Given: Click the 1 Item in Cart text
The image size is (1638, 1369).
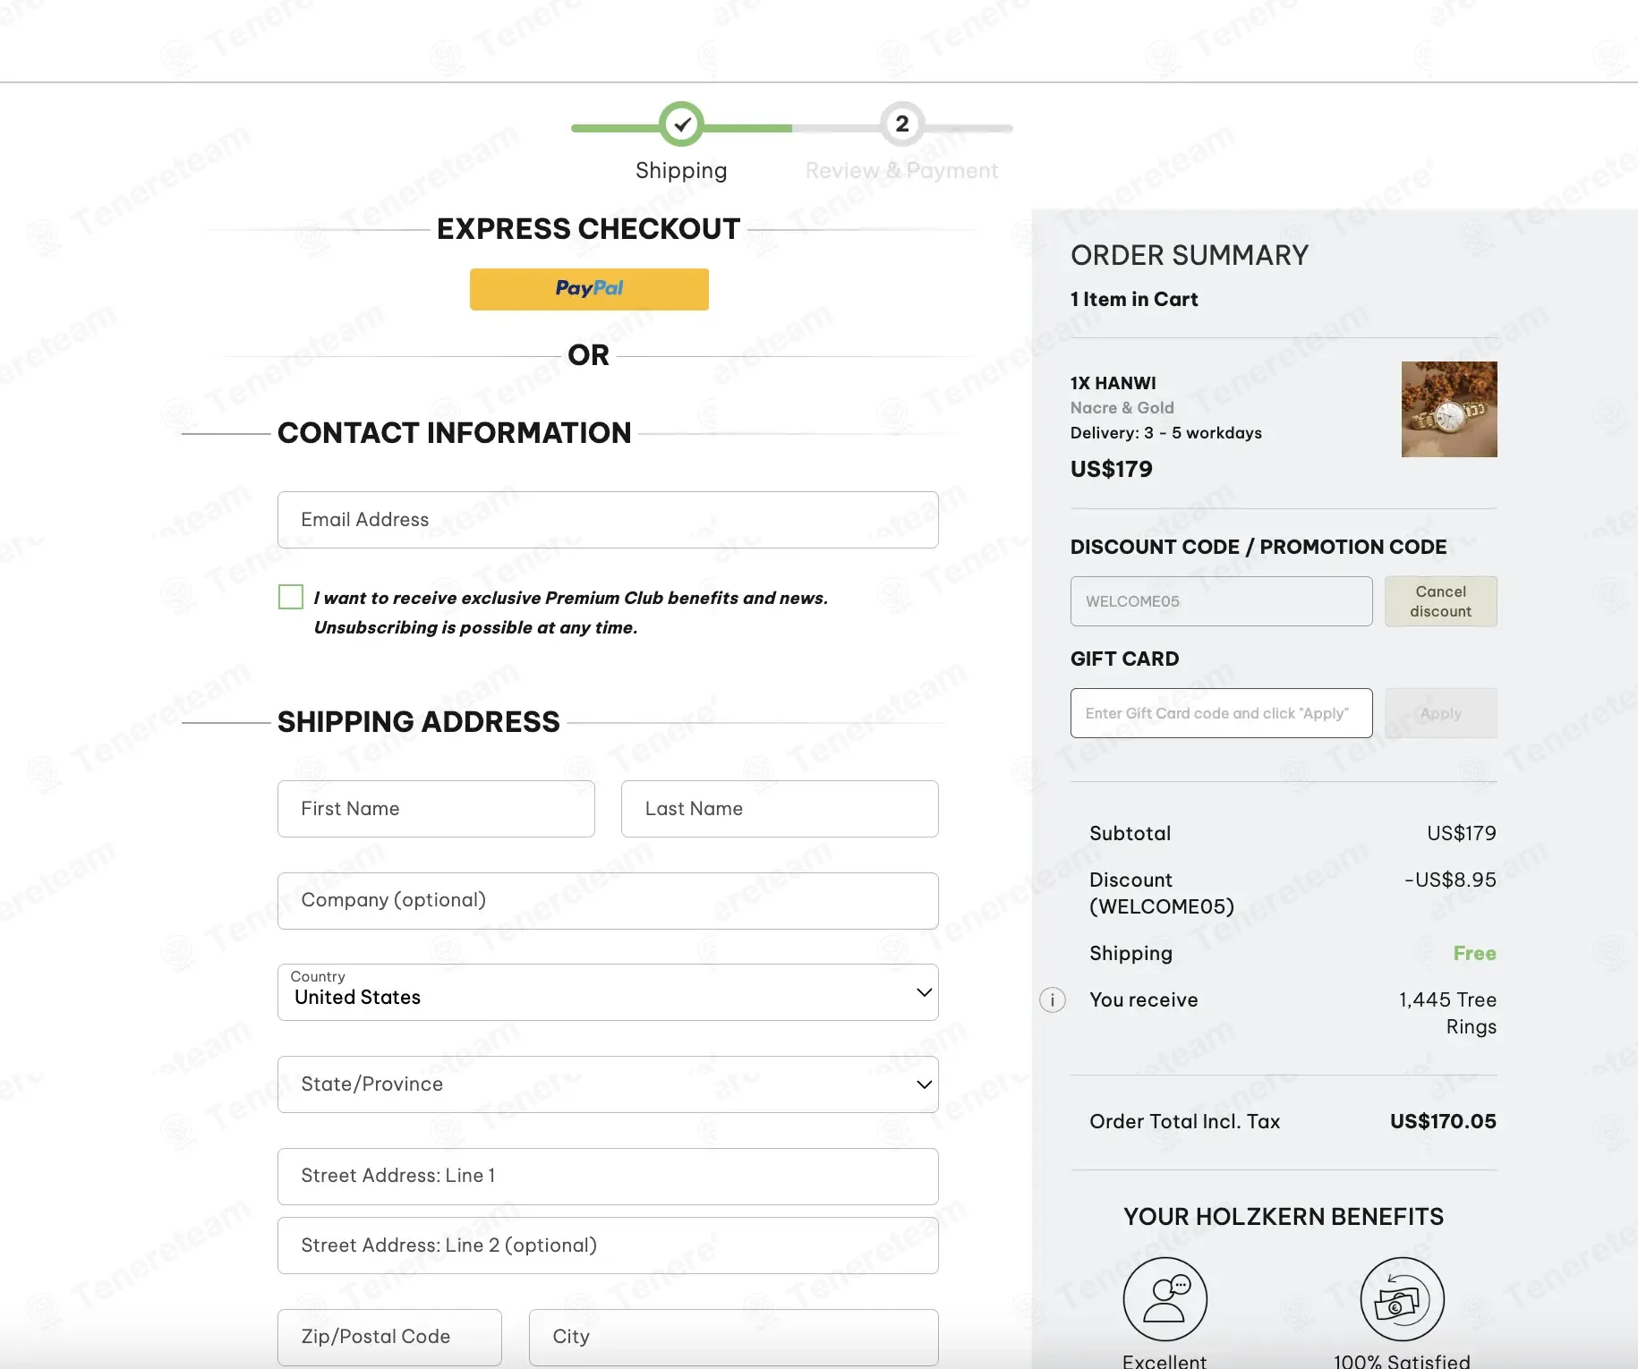Looking at the screenshot, I should point(1133,300).
